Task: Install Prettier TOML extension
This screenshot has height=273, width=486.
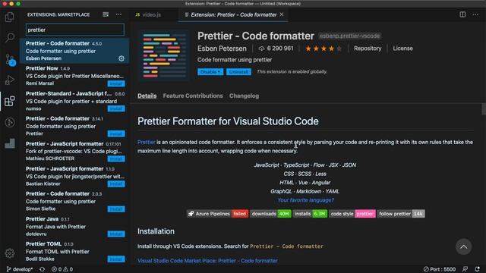Action: point(116,259)
